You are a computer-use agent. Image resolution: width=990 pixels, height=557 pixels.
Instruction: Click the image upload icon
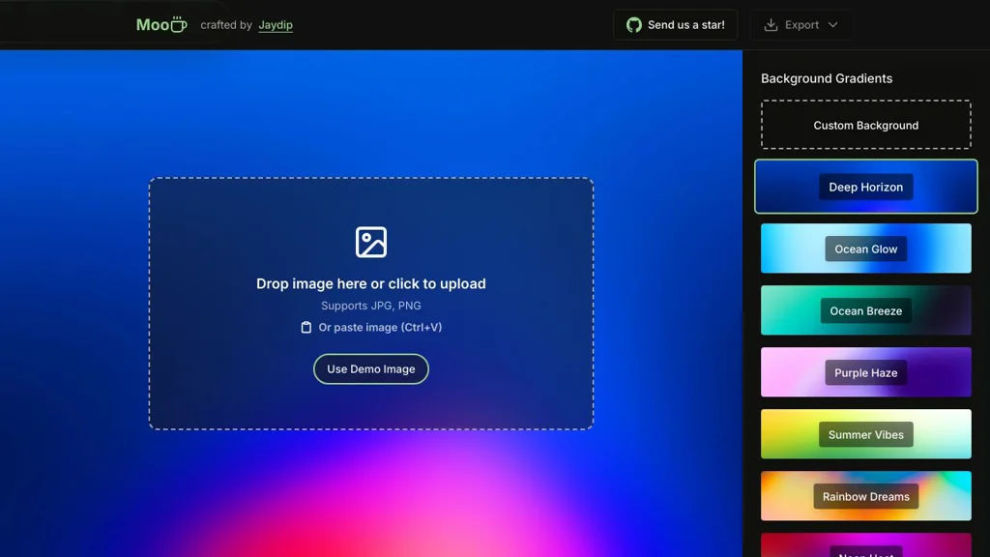[370, 242]
